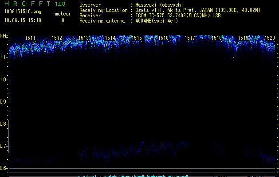Click the 1511 time marker
Viewport: 279px width, 177px height.
(x=30, y=38)
